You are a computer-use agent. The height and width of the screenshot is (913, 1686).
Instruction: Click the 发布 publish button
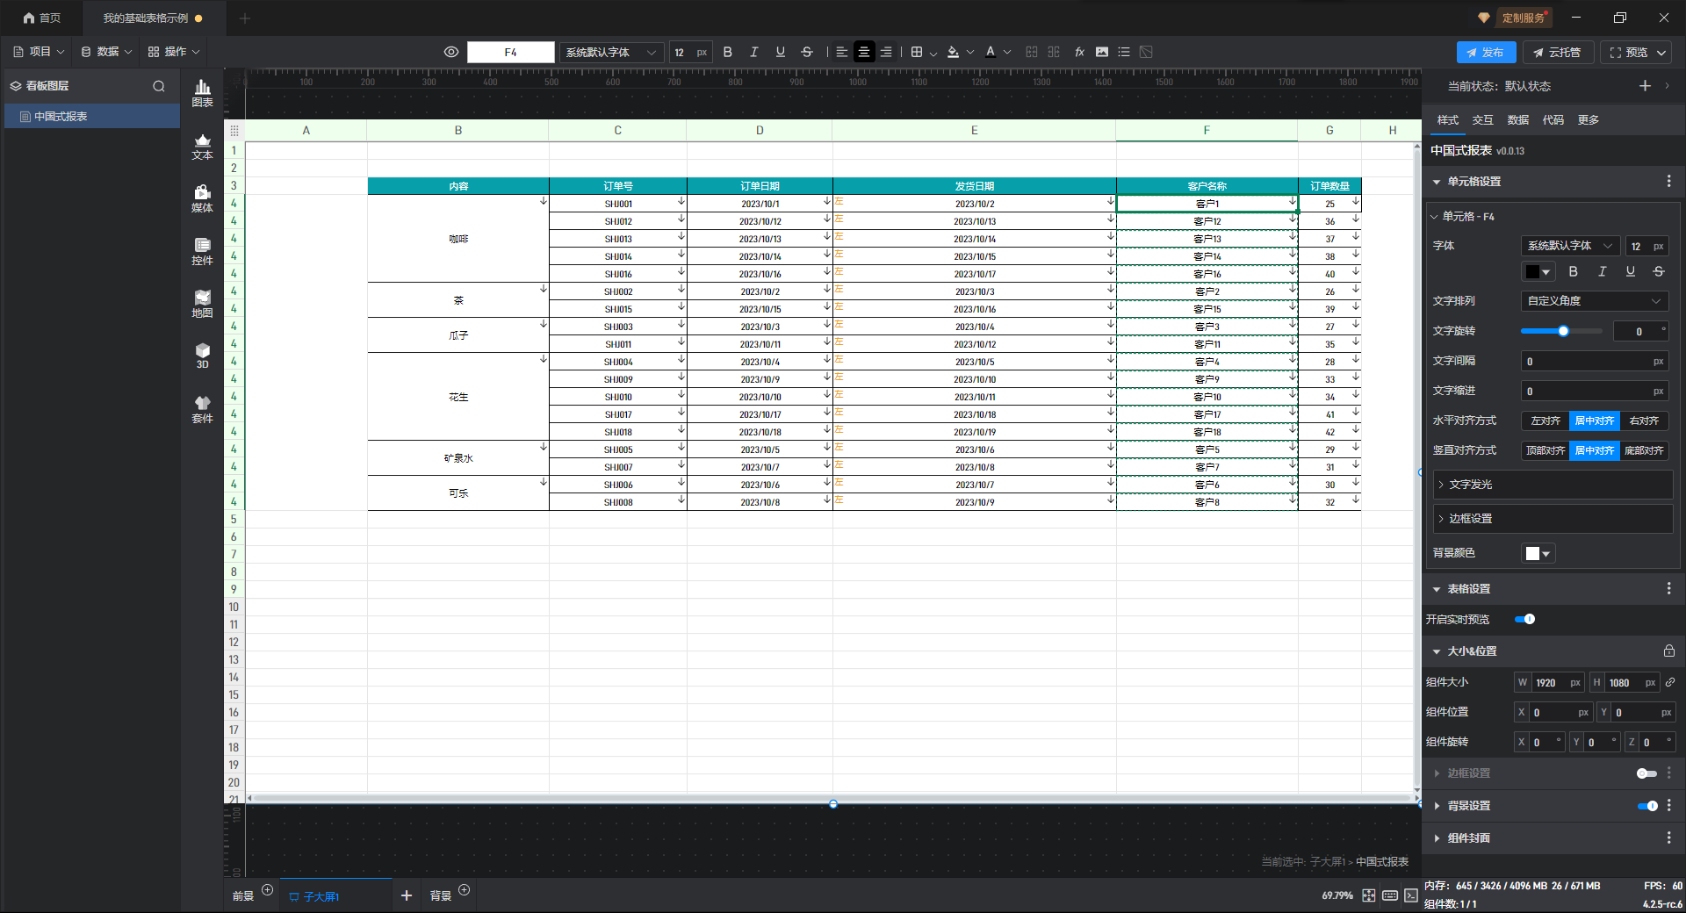click(x=1486, y=53)
